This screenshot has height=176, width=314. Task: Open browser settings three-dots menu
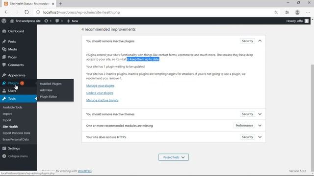click(x=308, y=12)
